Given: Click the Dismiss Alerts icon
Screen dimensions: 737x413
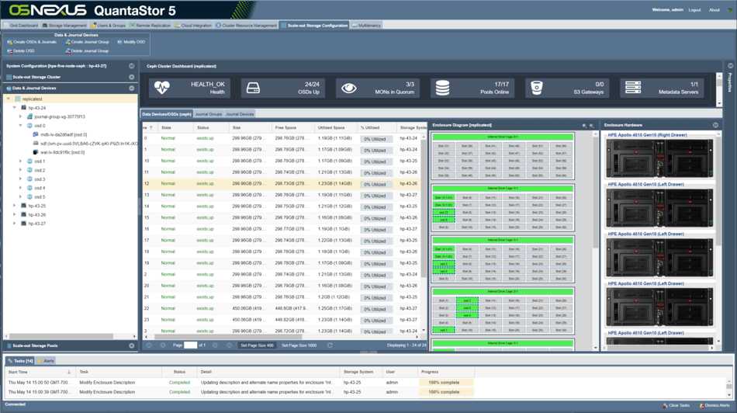Looking at the screenshot, I should click(702, 405).
